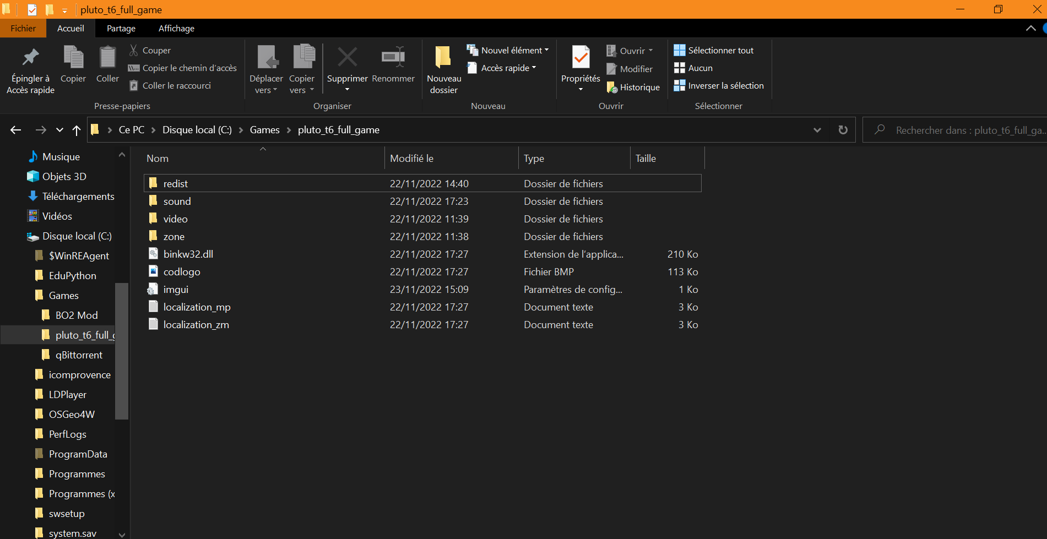Select the video folder

(422, 219)
